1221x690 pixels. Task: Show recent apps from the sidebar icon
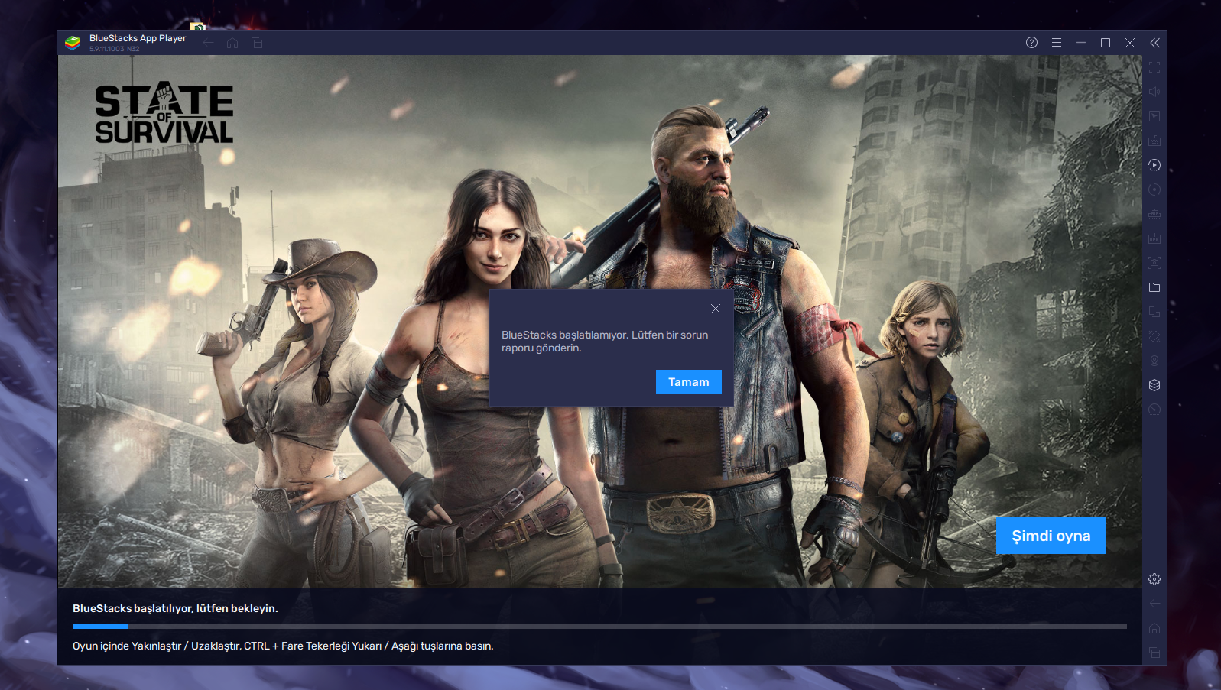tap(1154, 653)
